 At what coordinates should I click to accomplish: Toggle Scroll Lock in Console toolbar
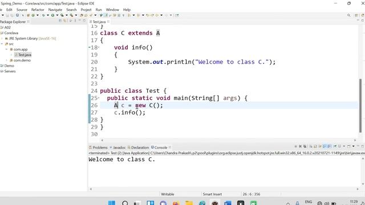(315, 146)
